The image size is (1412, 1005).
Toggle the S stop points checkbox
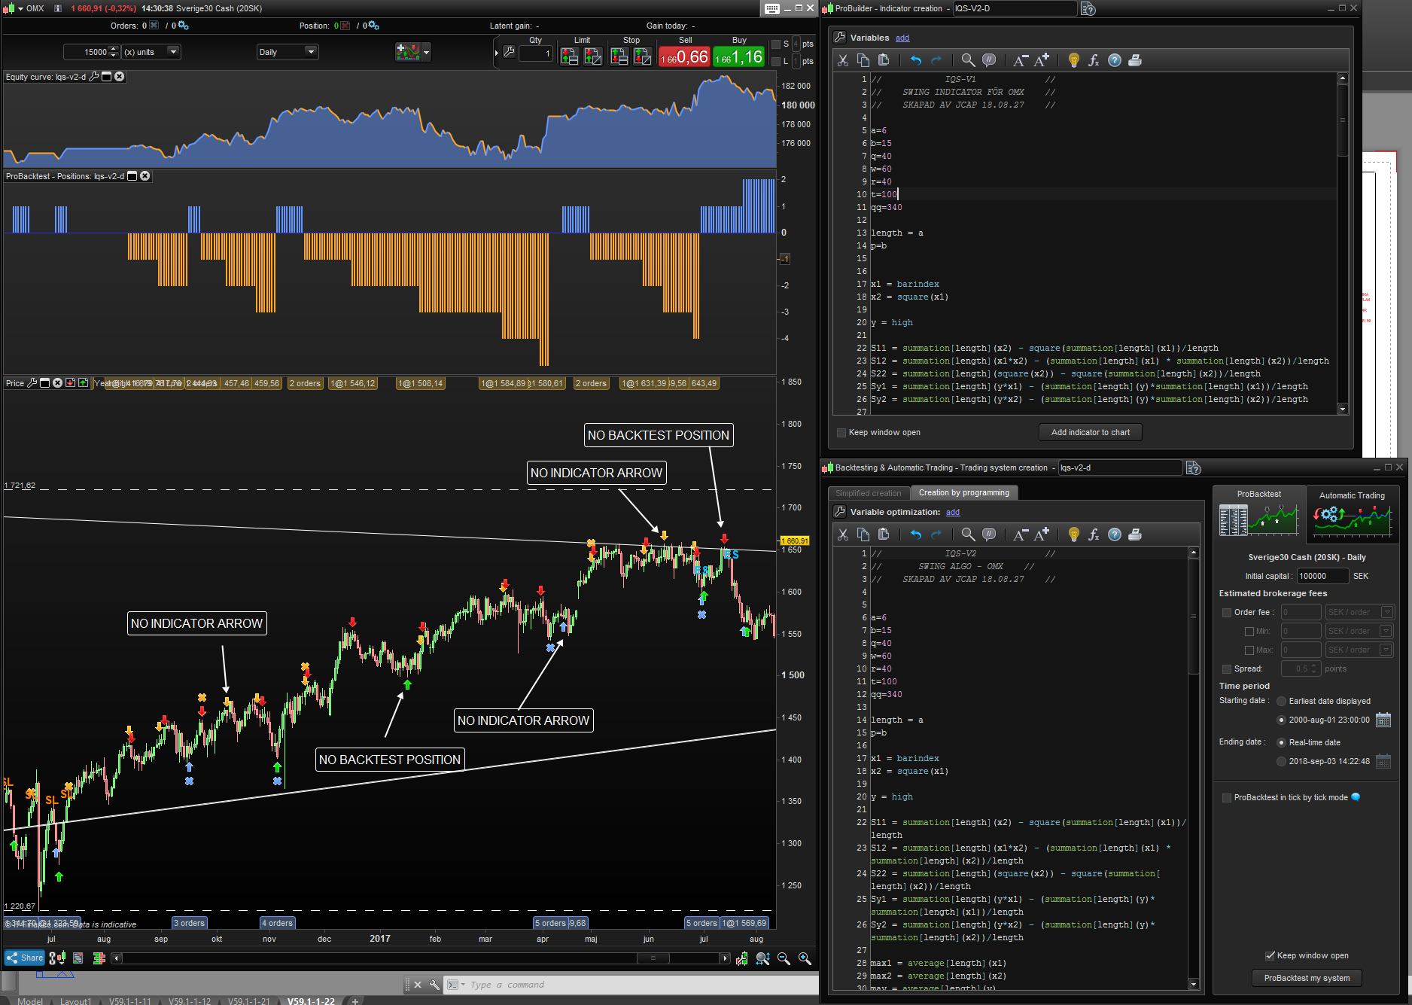pyautogui.click(x=775, y=44)
